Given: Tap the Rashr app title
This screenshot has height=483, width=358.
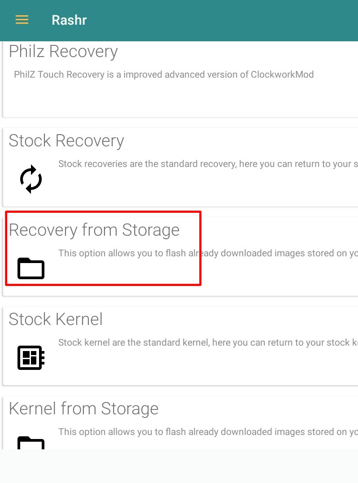Looking at the screenshot, I should (69, 20).
